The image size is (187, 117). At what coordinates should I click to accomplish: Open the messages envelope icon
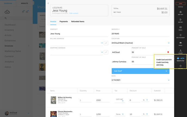click(x=27, y=12)
